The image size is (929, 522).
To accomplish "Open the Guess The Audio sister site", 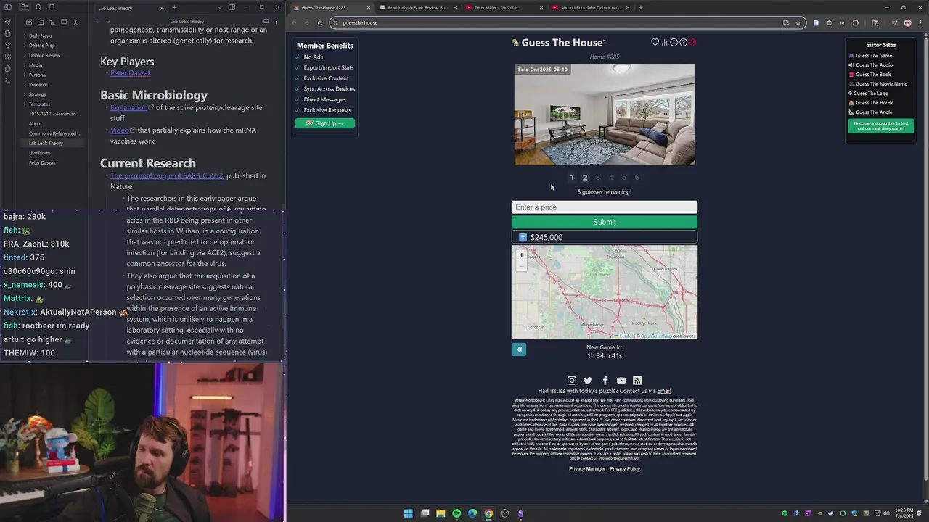I will tap(874, 65).
